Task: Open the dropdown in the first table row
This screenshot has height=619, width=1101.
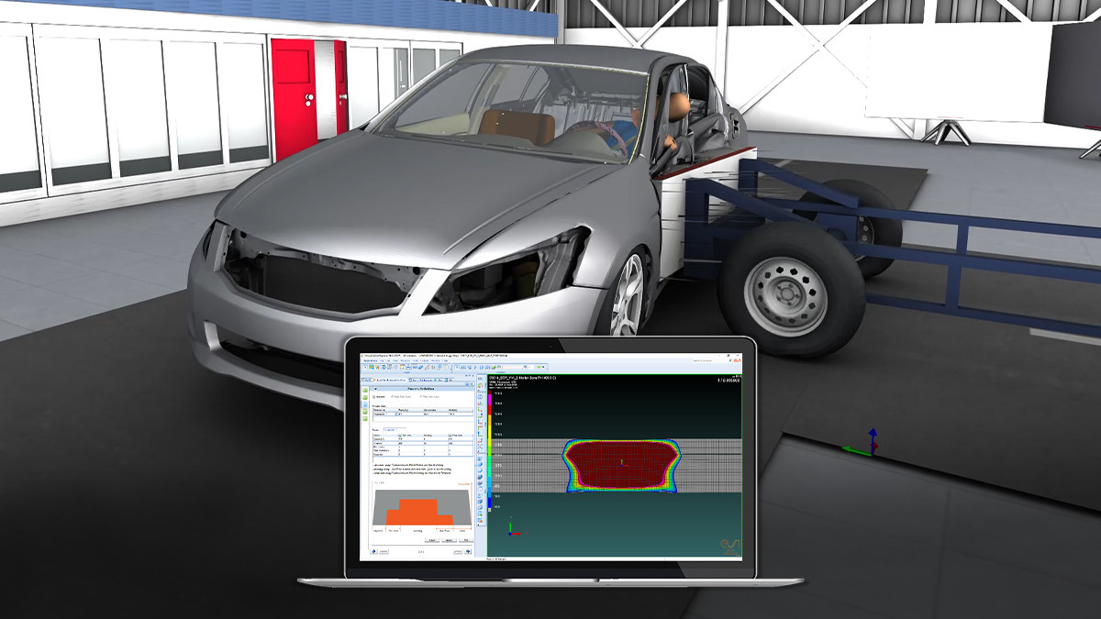Action: [397, 415]
